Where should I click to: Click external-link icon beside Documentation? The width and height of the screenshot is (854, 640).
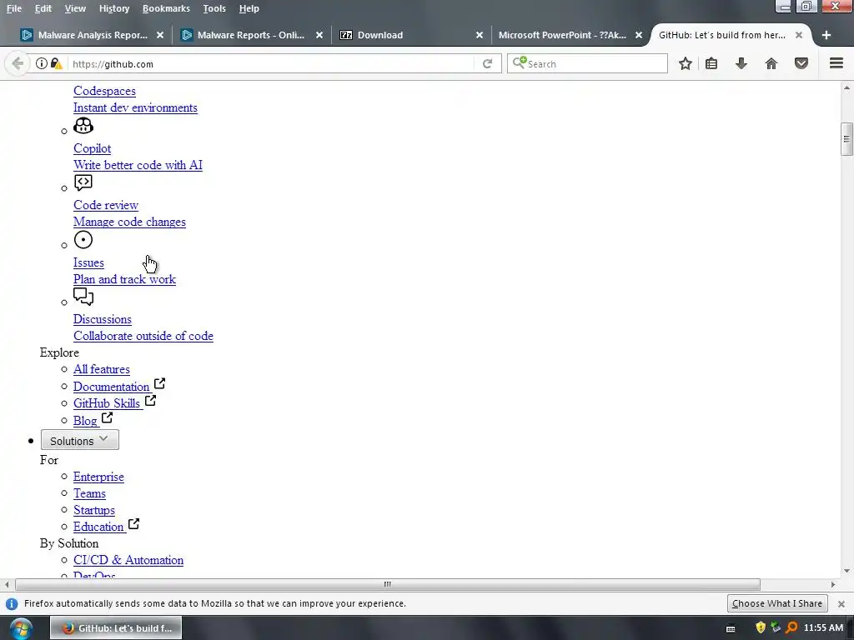click(x=159, y=383)
